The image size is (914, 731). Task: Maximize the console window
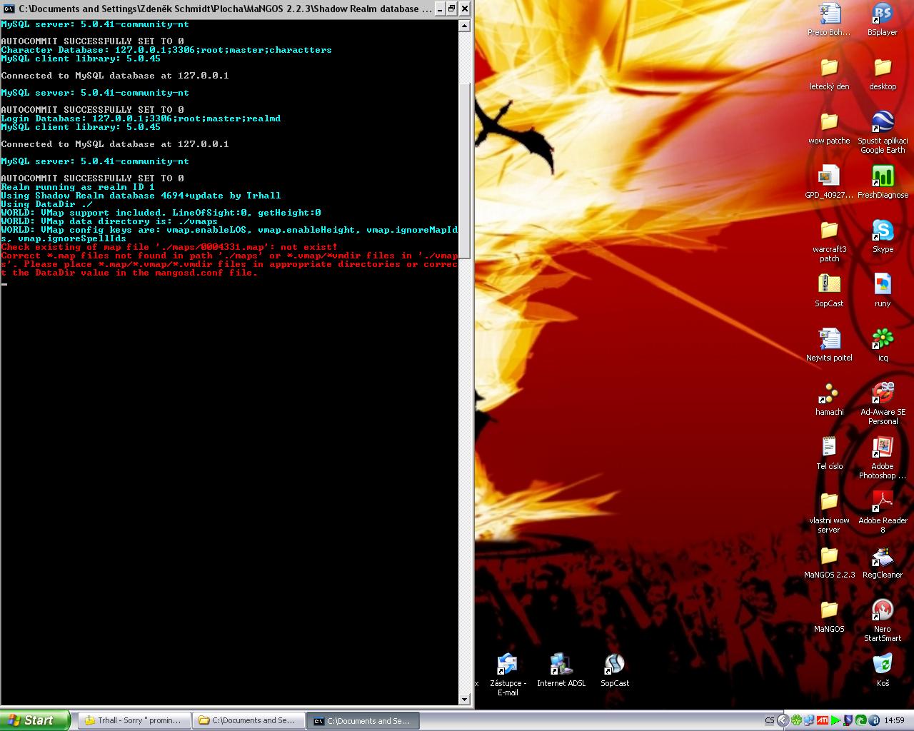pyautogui.click(x=452, y=9)
